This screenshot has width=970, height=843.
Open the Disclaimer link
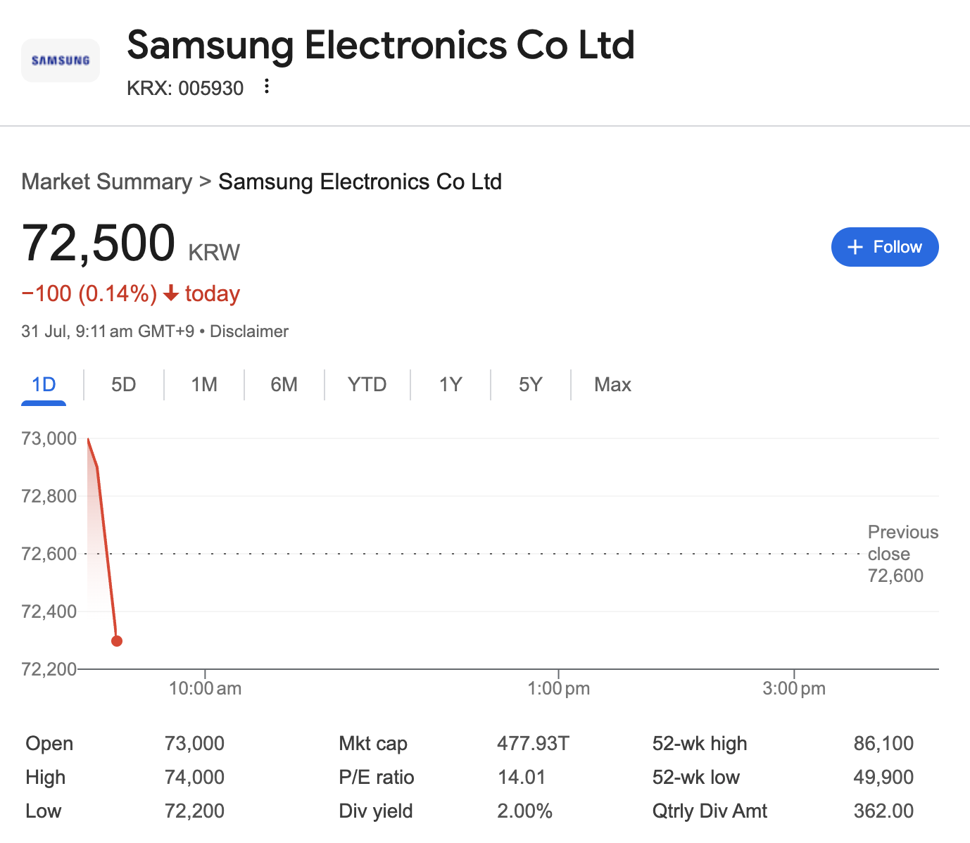[x=249, y=331]
